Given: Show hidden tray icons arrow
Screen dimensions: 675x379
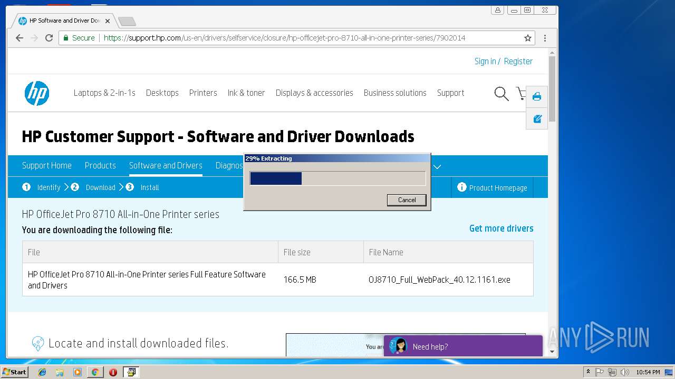Looking at the screenshot, I should (588, 372).
